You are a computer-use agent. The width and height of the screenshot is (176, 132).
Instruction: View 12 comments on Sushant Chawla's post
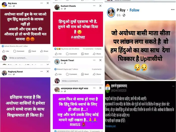pyautogui.click(x=88, y=49)
